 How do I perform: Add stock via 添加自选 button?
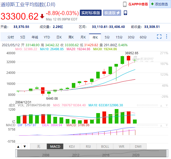pyautogui.click(x=160, y=4)
